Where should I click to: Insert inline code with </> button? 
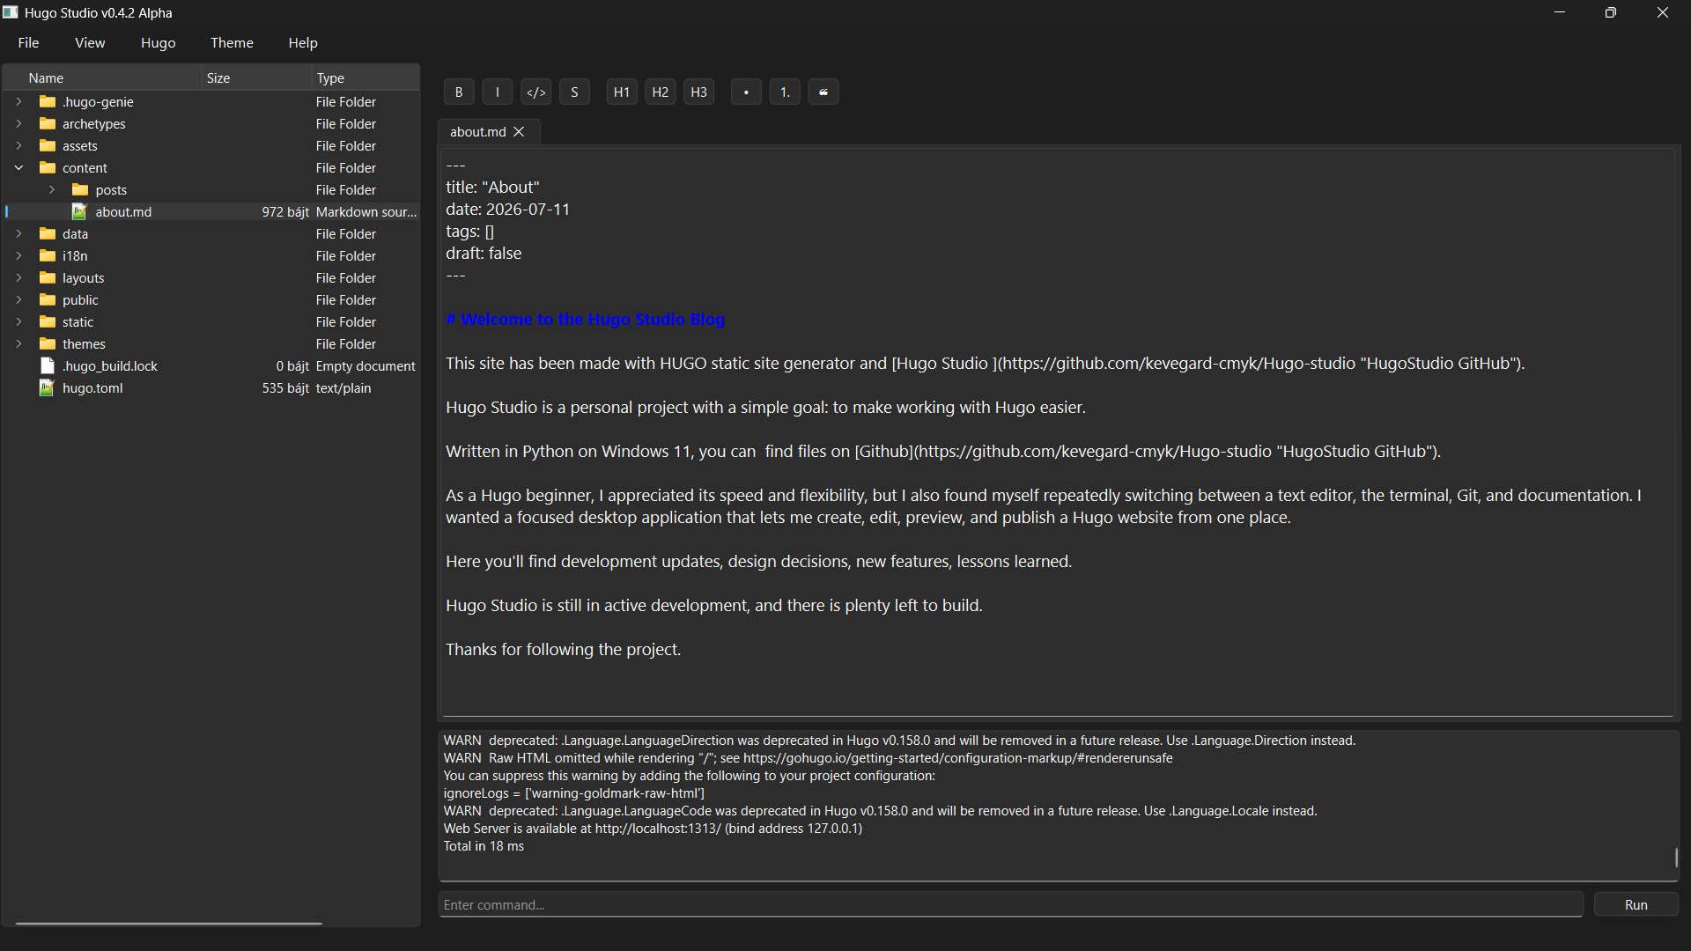536,92
